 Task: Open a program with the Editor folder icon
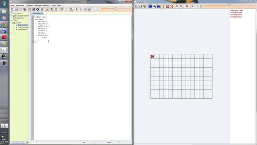16,9
